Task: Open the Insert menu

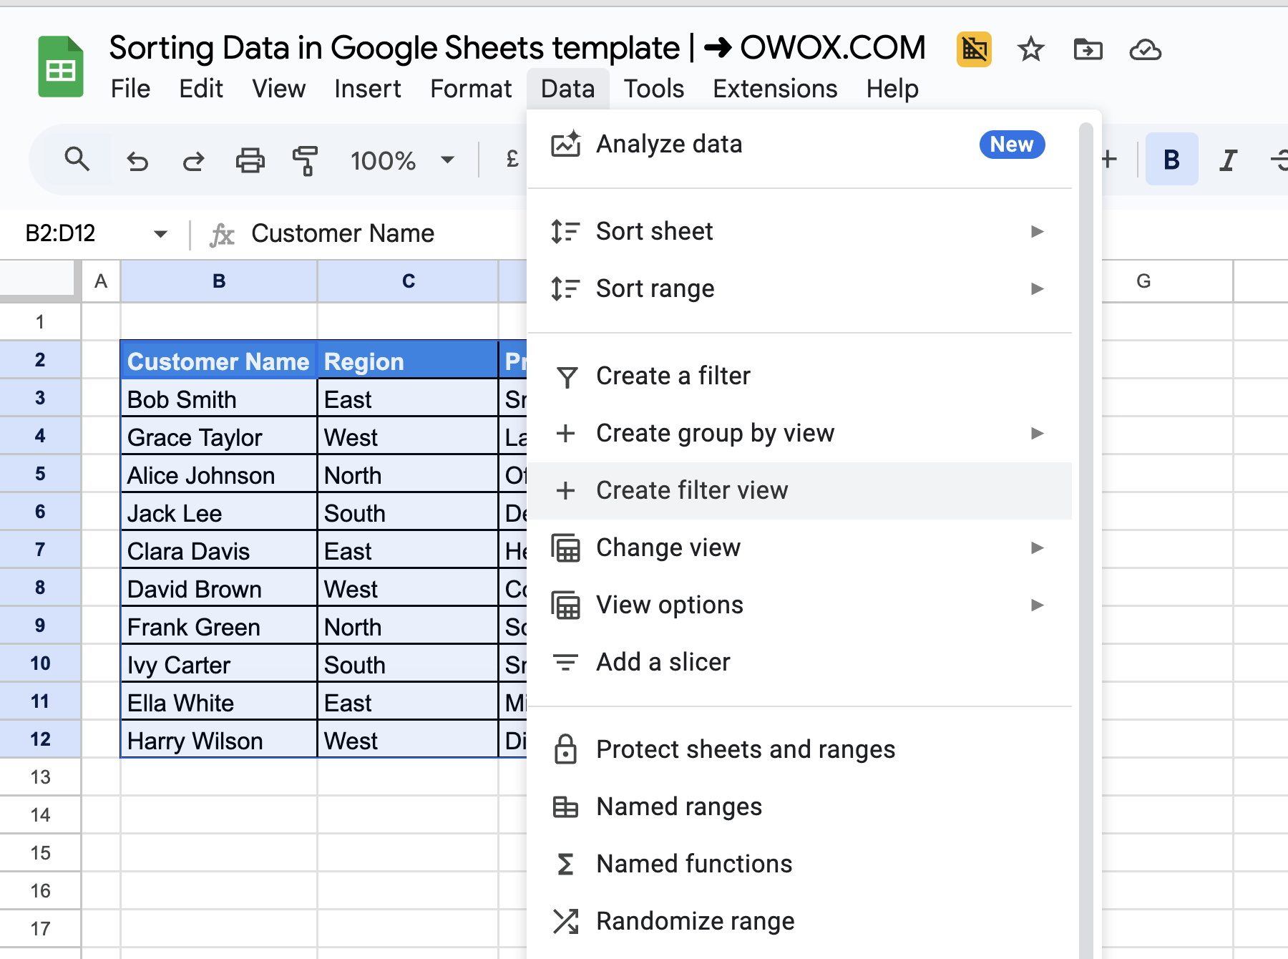Action: point(367,89)
